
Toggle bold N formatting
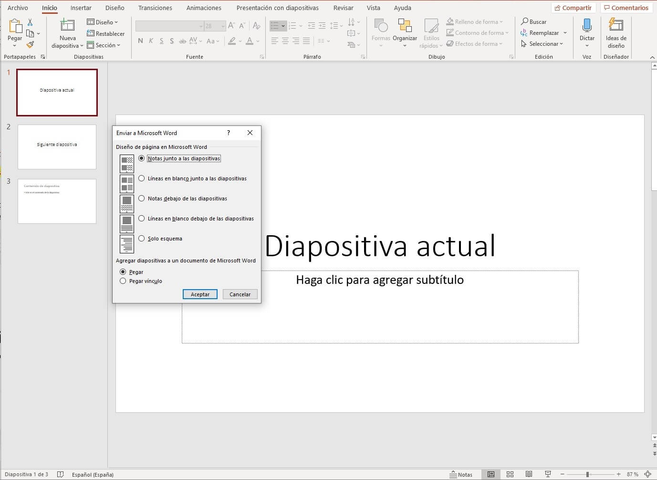click(x=140, y=41)
